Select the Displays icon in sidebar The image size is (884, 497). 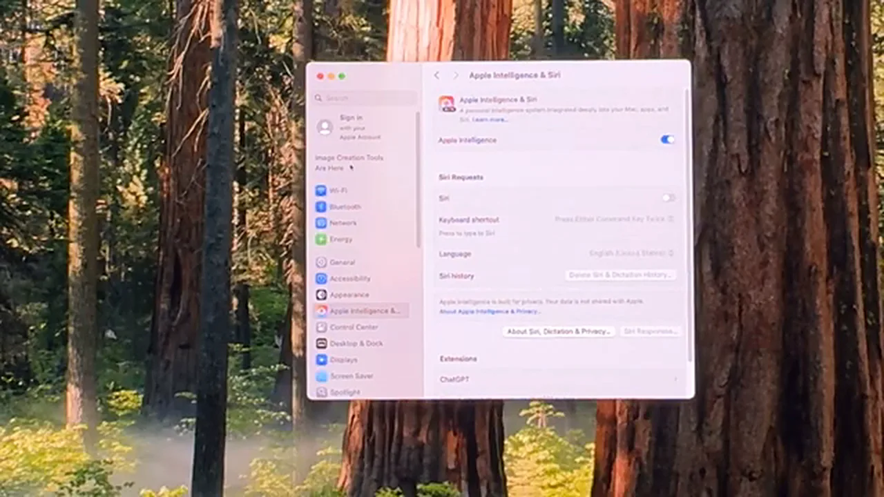[x=321, y=360]
